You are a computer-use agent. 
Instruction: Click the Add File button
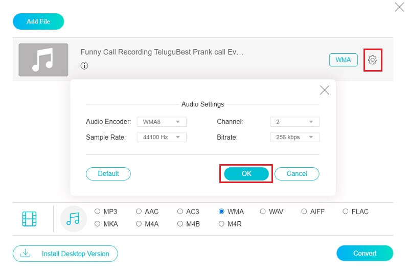point(38,21)
